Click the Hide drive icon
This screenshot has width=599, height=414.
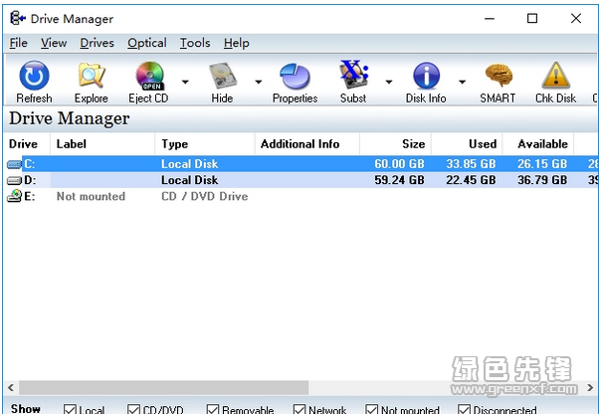[x=223, y=76]
